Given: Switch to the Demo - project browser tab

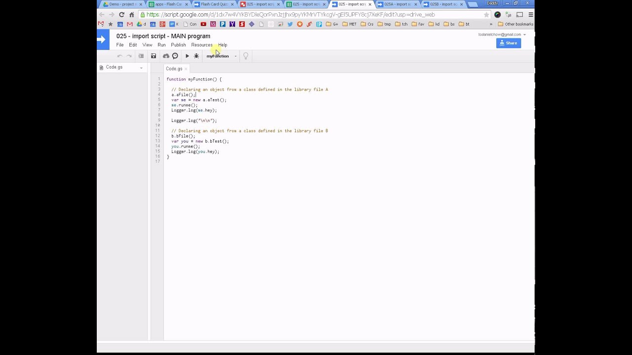Looking at the screenshot, I should click(122, 4).
